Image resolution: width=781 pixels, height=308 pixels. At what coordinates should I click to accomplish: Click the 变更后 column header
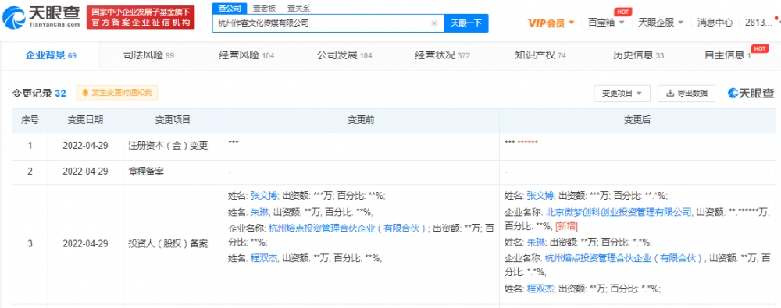[638, 120]
